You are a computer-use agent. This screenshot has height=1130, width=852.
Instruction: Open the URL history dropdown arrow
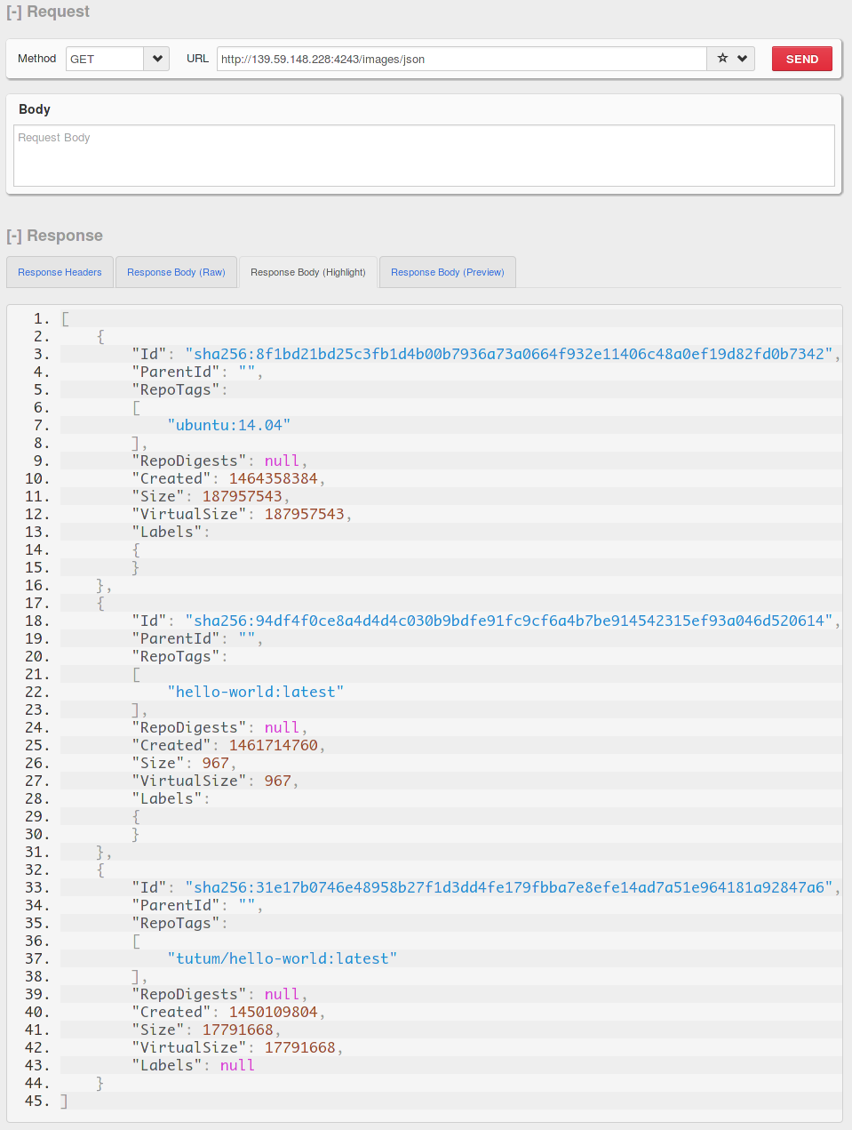coord(742,59)
